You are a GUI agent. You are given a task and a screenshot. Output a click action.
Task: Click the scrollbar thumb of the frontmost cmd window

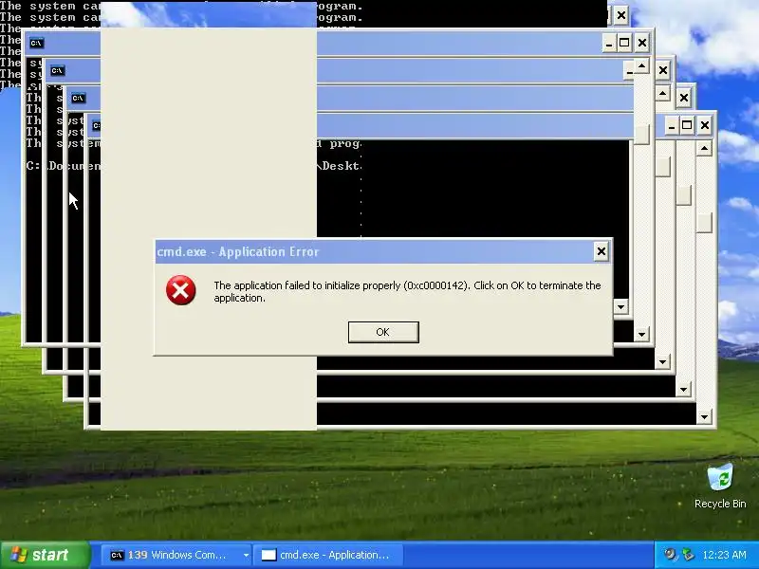coord(704,223)
